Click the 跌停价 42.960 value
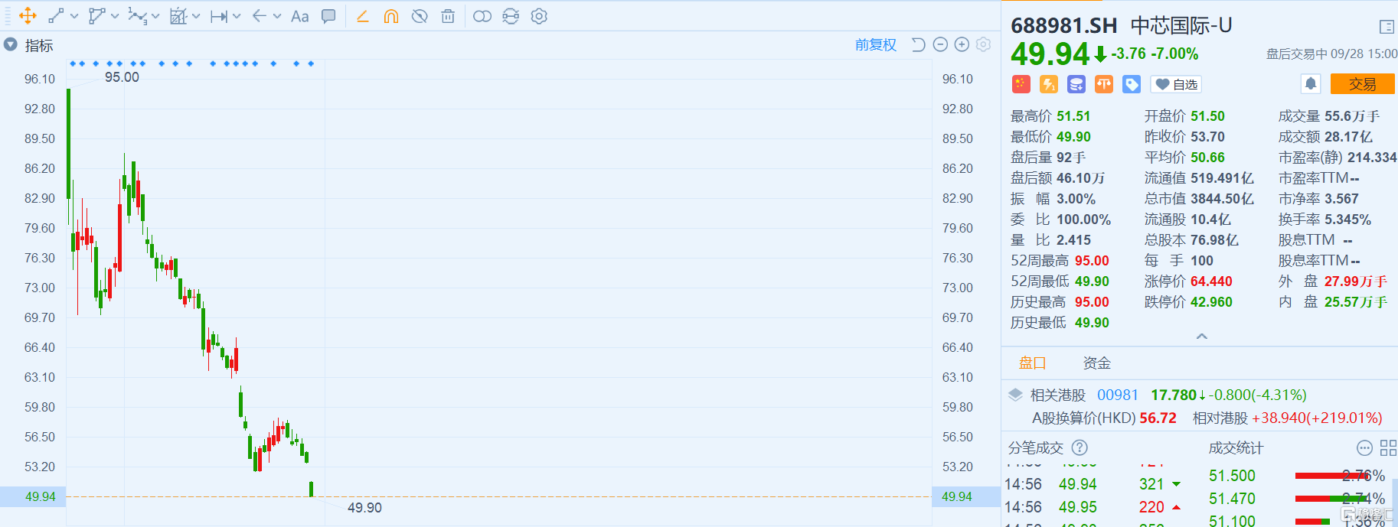 1211,302
